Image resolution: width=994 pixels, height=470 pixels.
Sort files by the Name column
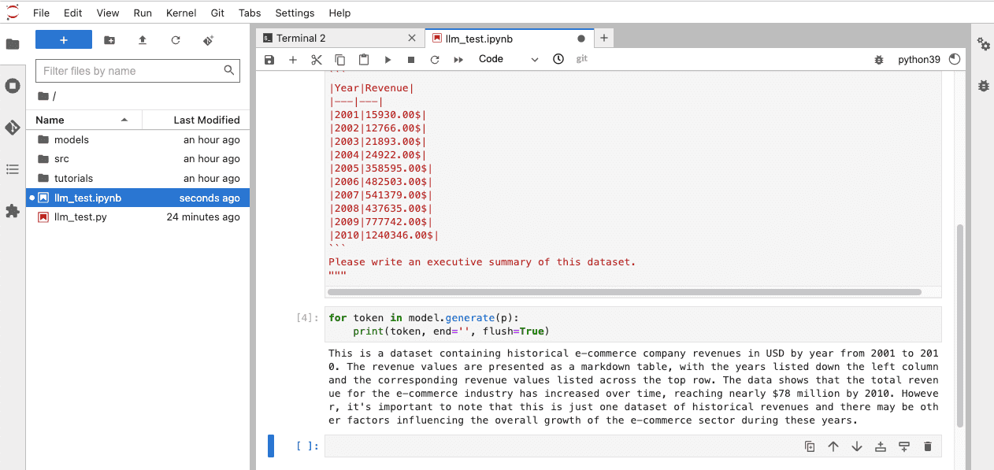[x=83, y=120]
